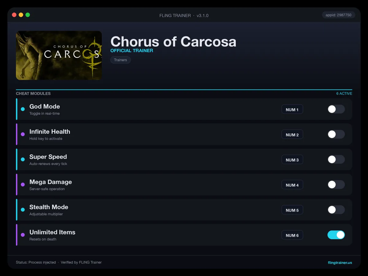The image size is (368, 276).
Task: Click the Chorus of Carcosa cover thumbnail
Action: click(59, 56)
